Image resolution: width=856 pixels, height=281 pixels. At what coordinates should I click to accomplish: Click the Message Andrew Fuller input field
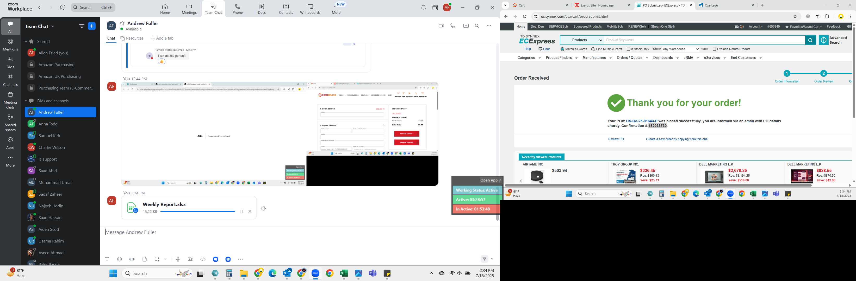click(299, 232)
